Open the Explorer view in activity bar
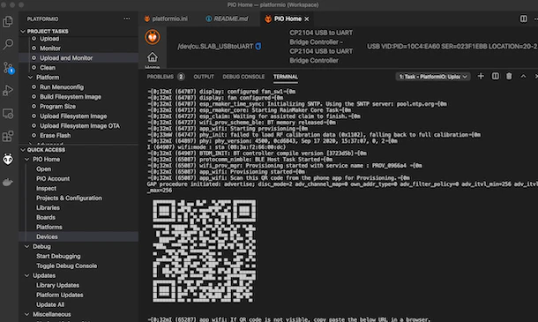This screenshot has width=538, height=322. tap(8, 21)
